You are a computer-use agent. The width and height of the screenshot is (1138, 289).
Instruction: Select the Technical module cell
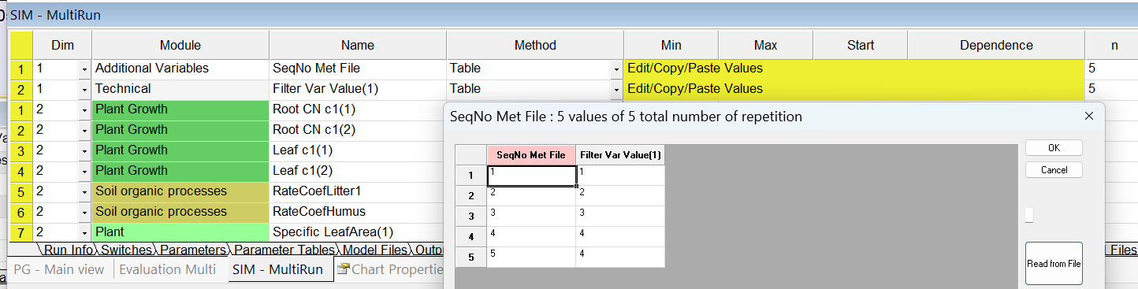180,89
